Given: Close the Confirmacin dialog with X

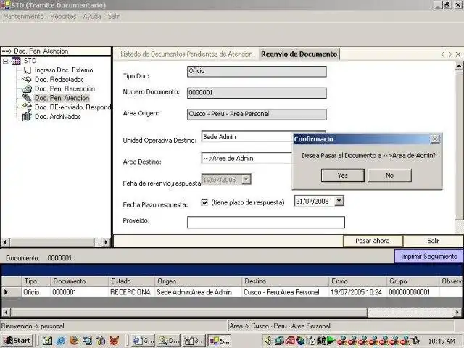Looking at the screenshot, I should coord(435,138).
